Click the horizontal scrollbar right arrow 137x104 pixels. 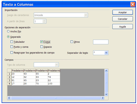tap(103, 98)
